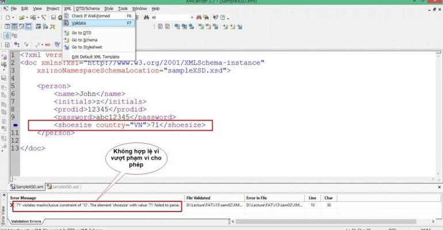The height and width of the screenshot is (230, 443).
Task: Close the editor tab area with X button
Action: 440,187
